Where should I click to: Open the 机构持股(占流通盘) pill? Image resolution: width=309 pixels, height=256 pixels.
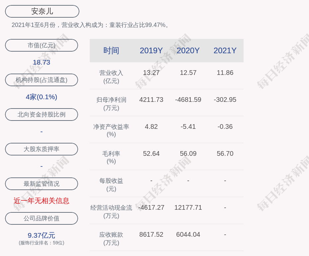(x=42, y=80)
